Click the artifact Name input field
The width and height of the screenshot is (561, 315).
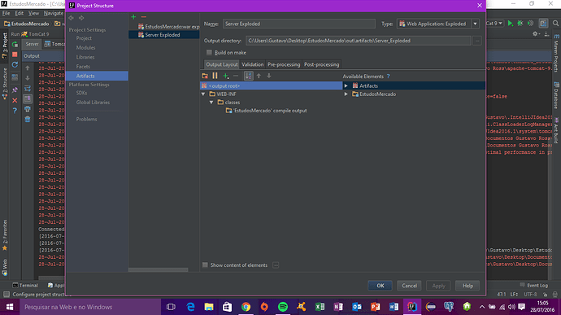pyautogui.click(x=298, y=24)
